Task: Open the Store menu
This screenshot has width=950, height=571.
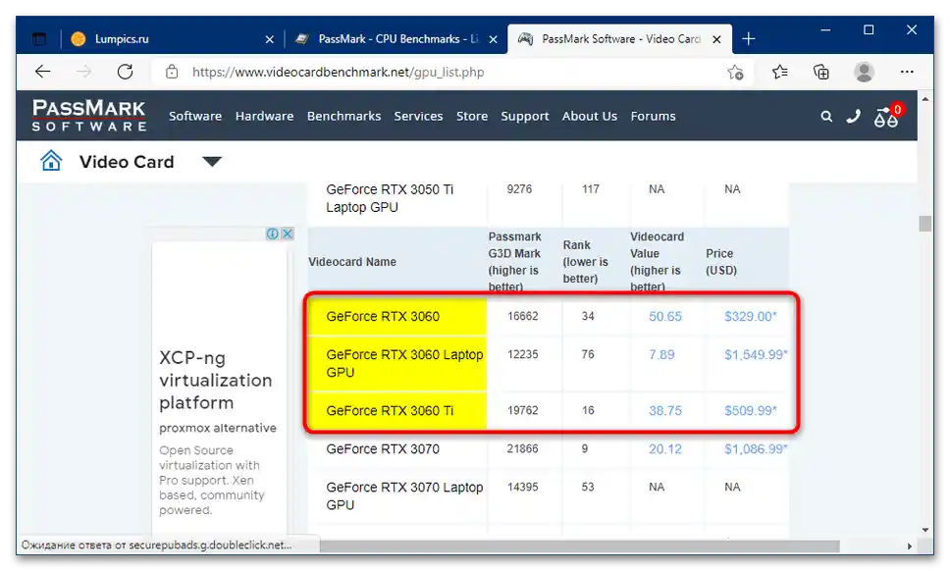Action: coord(472,116)
